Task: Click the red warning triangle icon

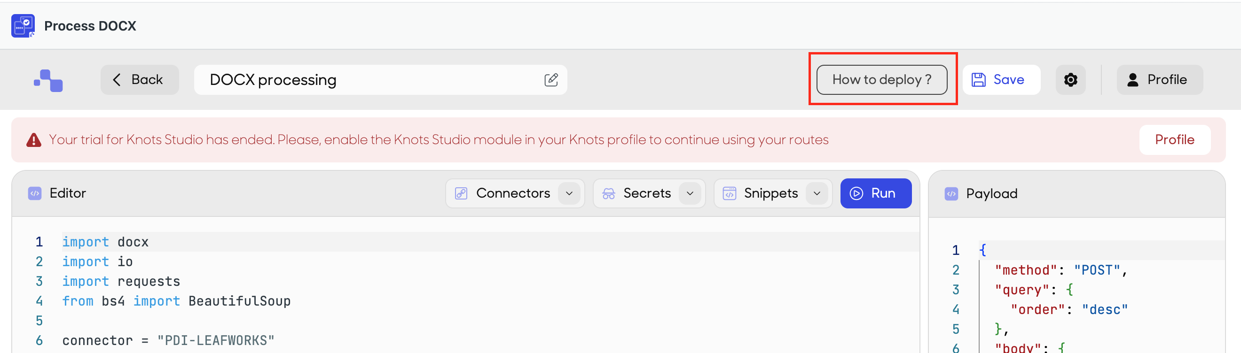Action: (34, 140)
